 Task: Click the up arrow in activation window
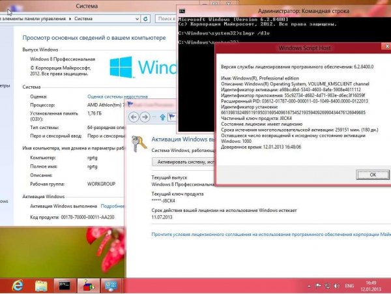(162, 117)
